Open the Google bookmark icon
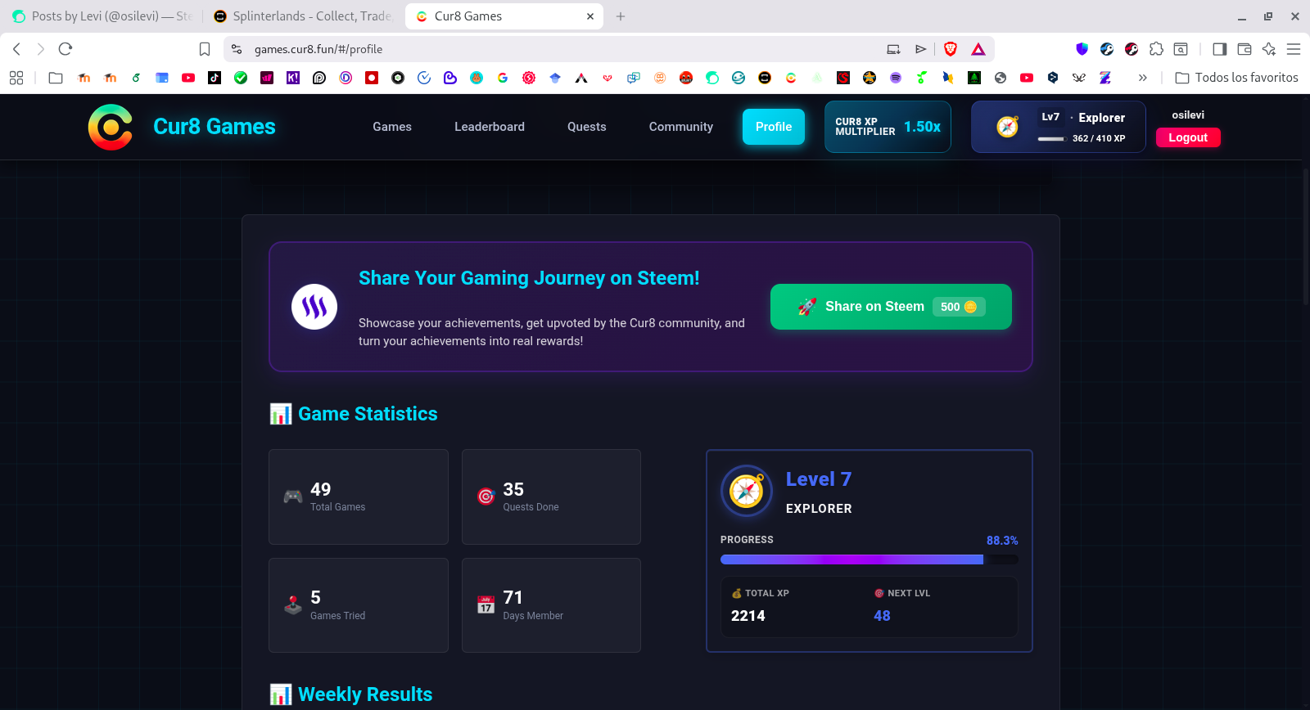Image resolution: width=1310 pixels, height=710 pixels. click(503, 78)
